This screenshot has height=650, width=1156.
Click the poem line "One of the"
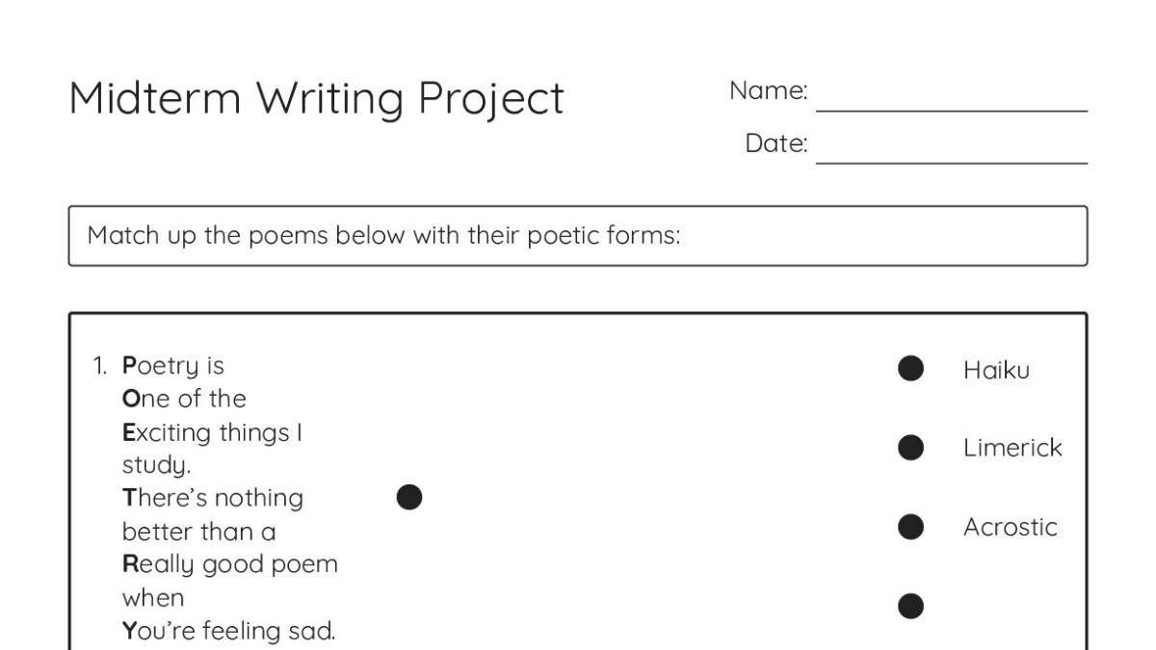click(x=184, y=399)
